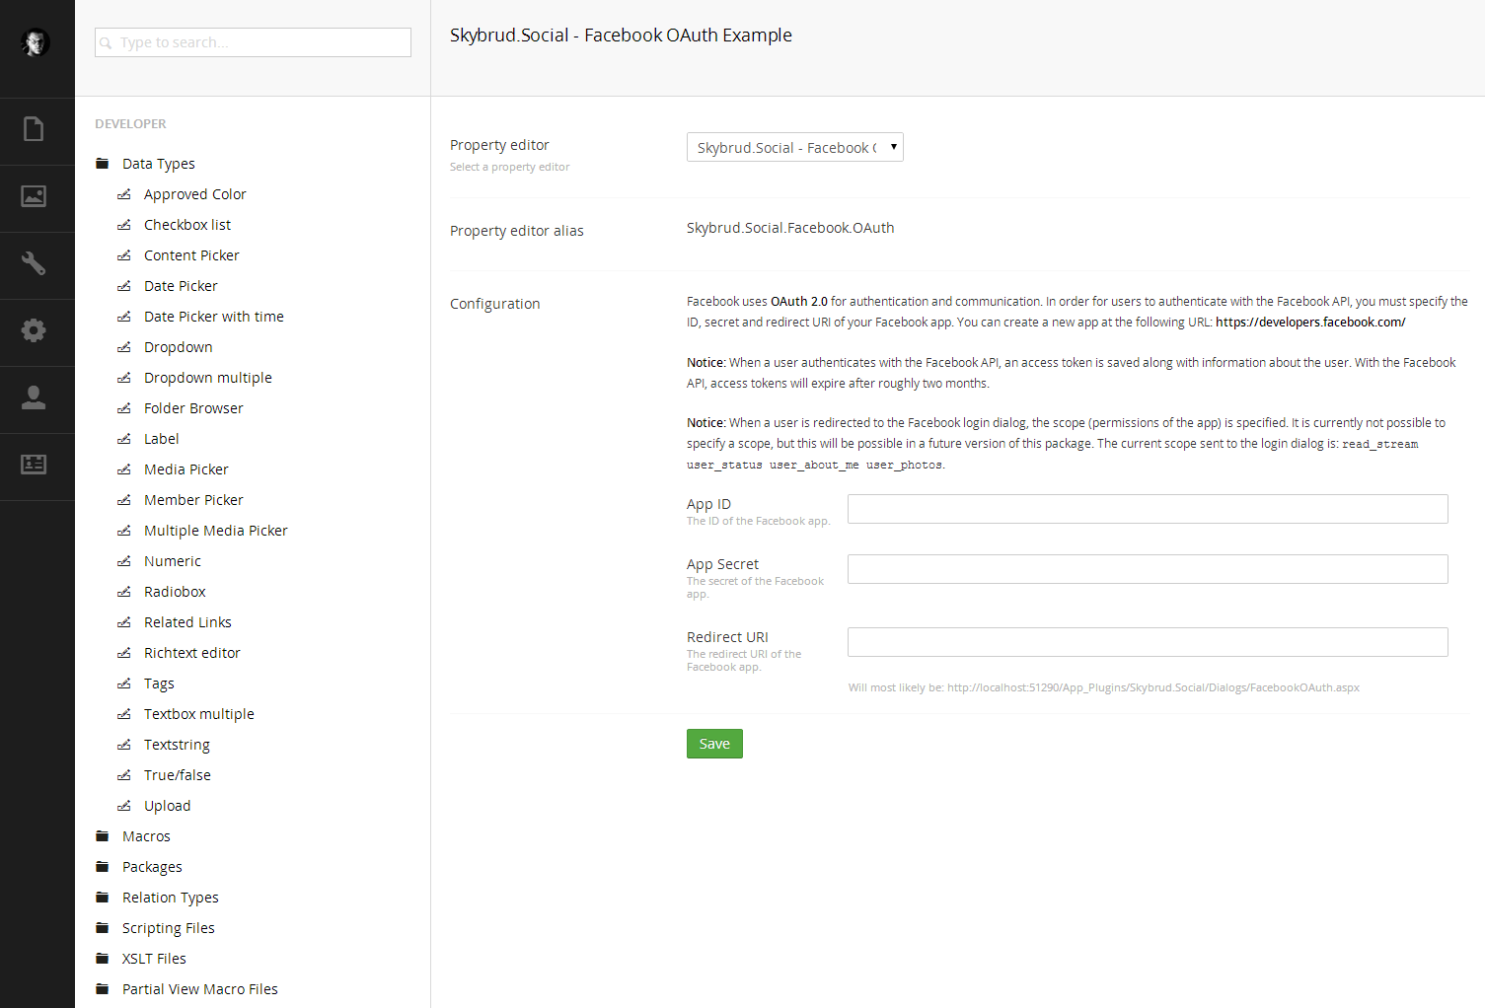Click the Relation Types folder icon
The image size is (1485, 1008).
pos(102,898)
